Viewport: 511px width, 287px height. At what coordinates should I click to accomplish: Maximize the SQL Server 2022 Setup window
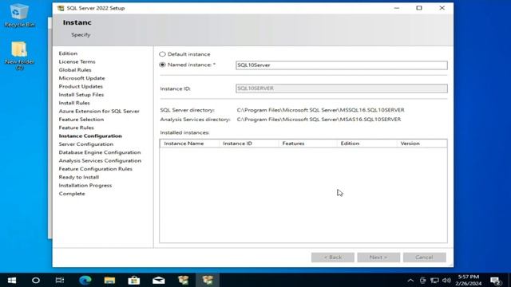[419, 8]
